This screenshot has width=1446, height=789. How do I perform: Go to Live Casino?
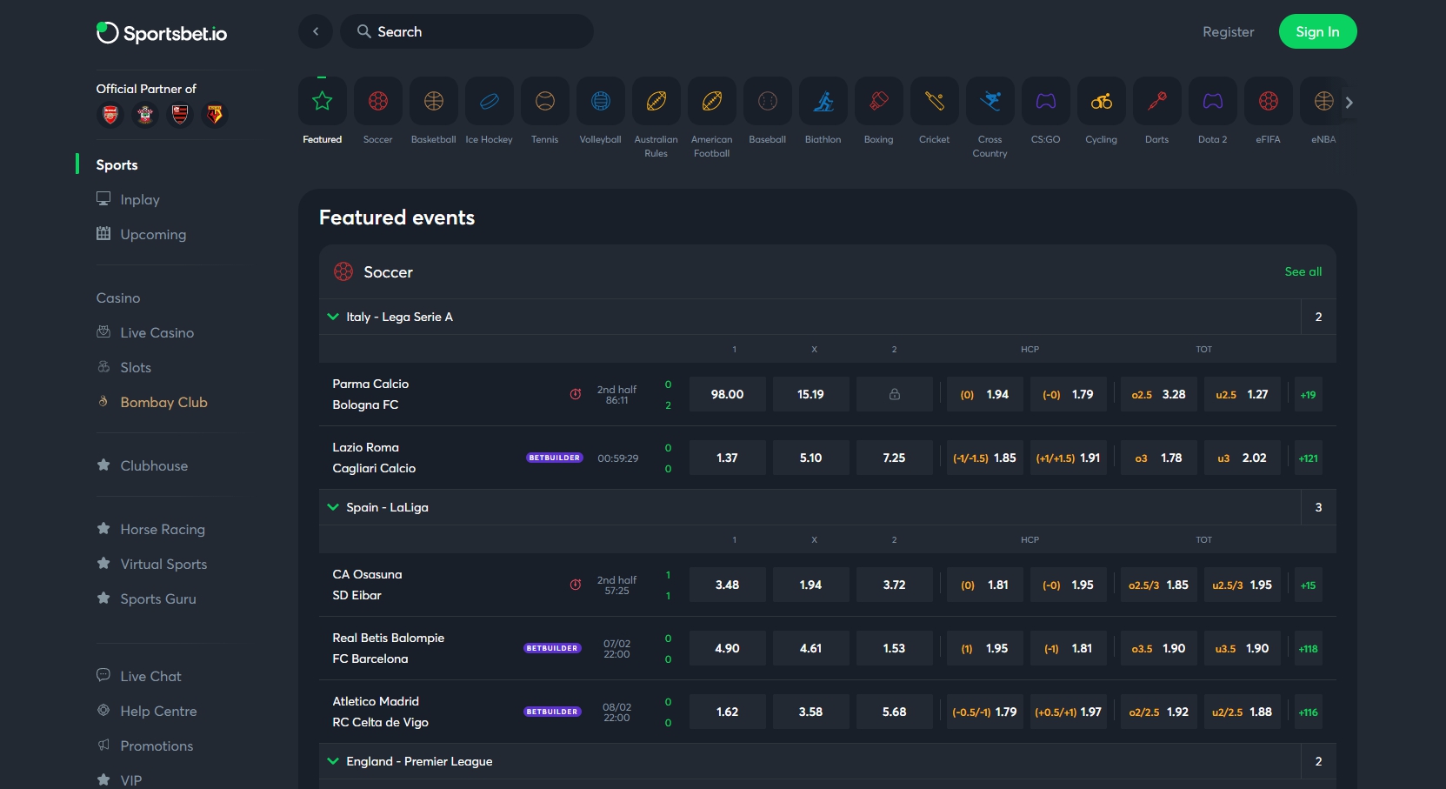coord(157,332)
